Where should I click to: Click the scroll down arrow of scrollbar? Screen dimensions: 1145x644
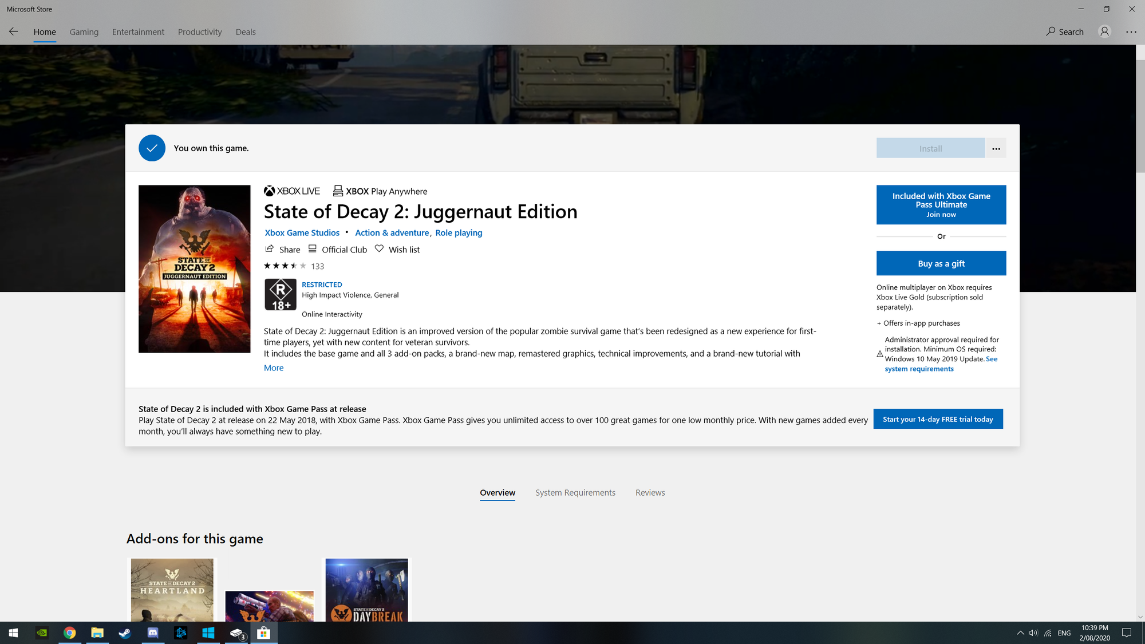pos(1140,617)
